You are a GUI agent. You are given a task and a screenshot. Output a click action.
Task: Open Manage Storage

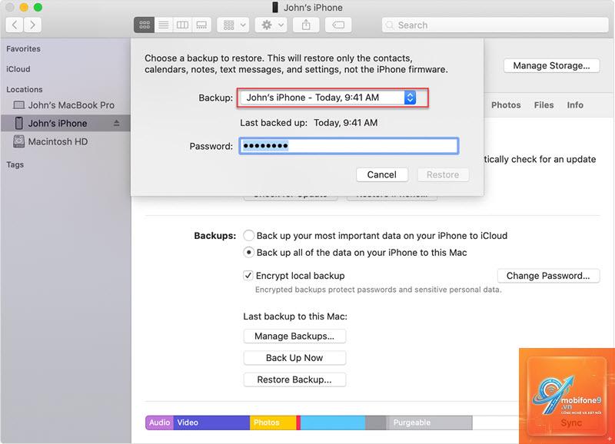point(551,65)
